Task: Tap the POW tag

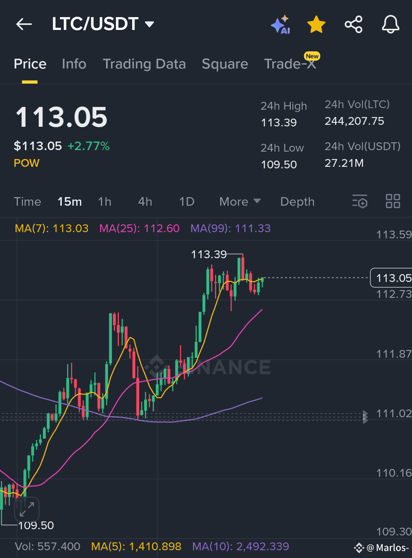Action: (26, 163)
